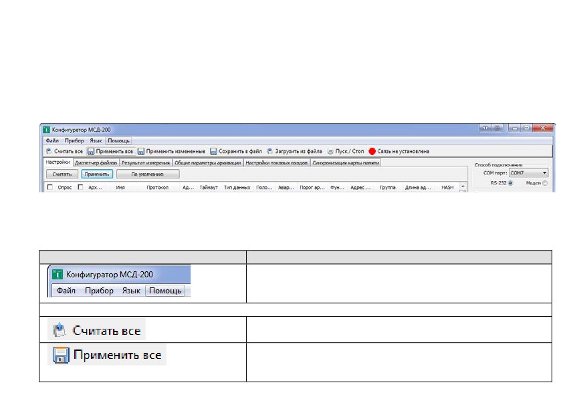The height and width of the screenshot is (413, 583).
Task: Click Помощь in the enlarged menu illustration
Action: 165,291
